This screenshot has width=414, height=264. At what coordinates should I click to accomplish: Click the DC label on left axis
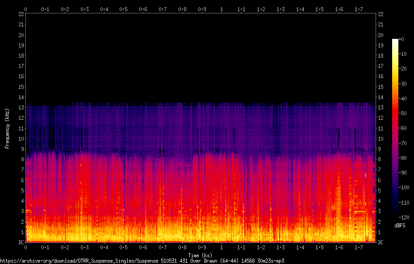[21, 243]
